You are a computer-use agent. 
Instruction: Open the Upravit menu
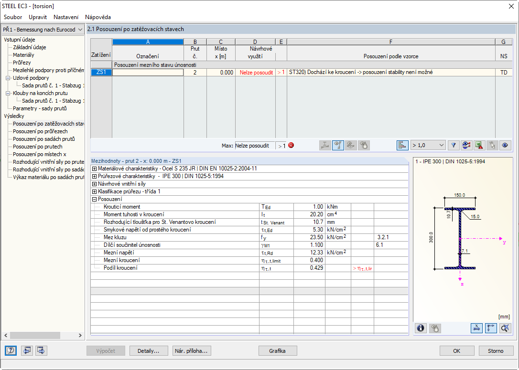tap(38, 17)
